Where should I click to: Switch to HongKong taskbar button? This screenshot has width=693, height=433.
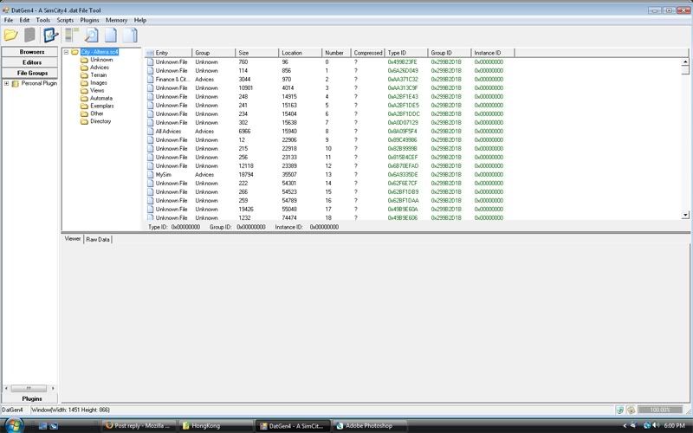click(x=215, y=426)
